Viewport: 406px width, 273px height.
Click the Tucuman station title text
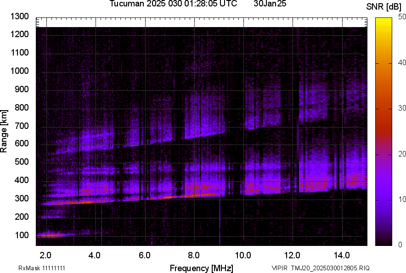point(173,4)
